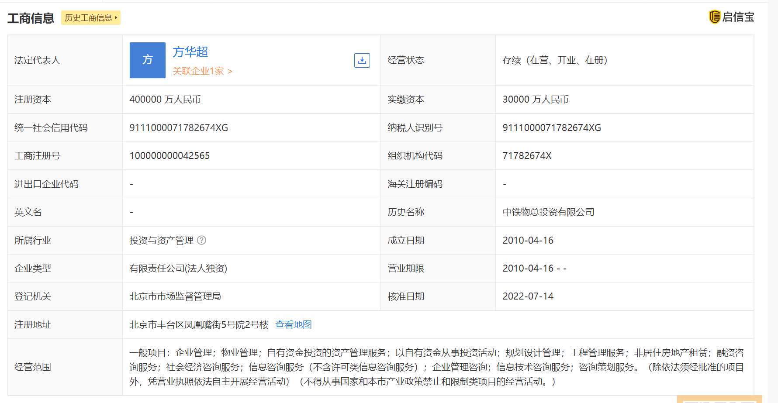This screenshot has height=403, width=778.
Task: Click the registration number 100000000042565
Action: (169, 156)
